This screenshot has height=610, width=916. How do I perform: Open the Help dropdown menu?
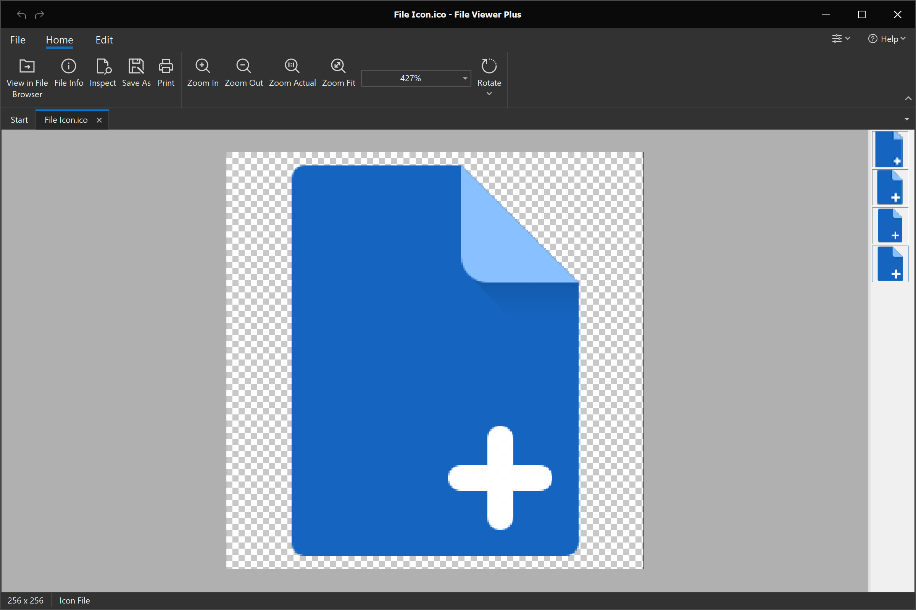[x=887, y=39]
